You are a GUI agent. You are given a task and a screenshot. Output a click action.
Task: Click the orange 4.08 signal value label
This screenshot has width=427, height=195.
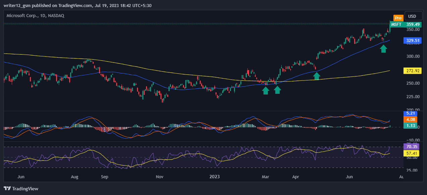click(411, 120)
